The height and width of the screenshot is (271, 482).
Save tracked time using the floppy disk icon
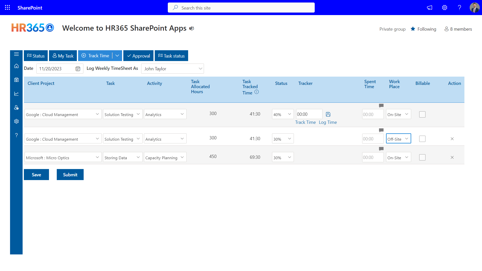pyautogui.click(x=328, y=114)
